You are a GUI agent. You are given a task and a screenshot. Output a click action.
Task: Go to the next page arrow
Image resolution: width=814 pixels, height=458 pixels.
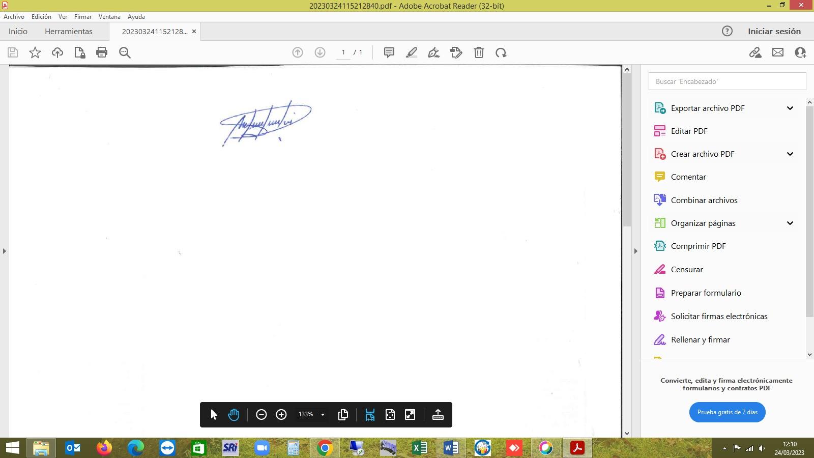(x=320, y=52)
